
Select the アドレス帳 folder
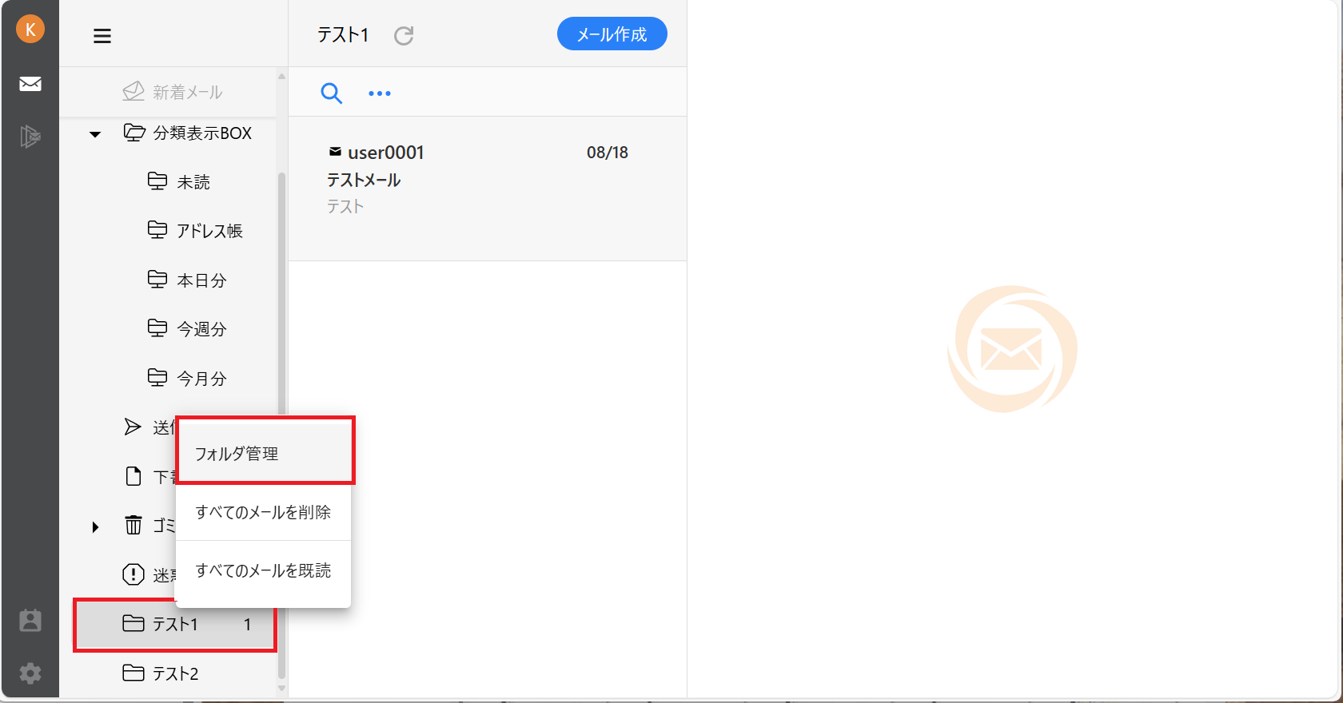pyautogui.click(x=195, y=231)
